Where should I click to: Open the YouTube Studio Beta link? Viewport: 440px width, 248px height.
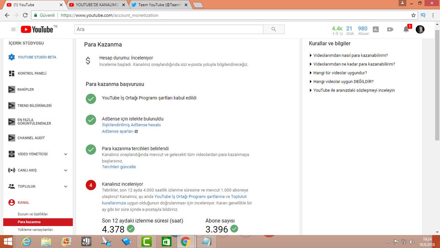tap(37, 57)
